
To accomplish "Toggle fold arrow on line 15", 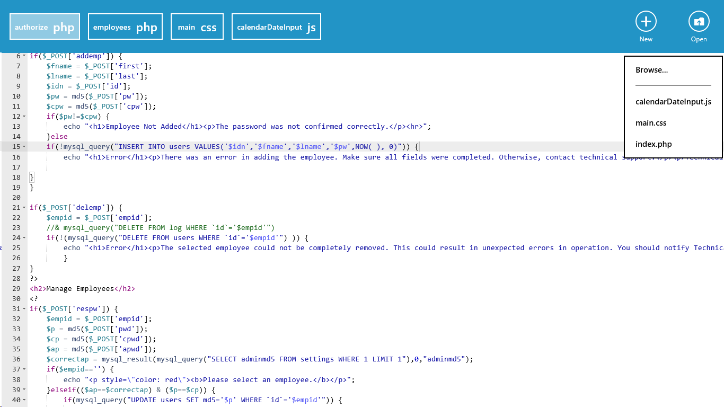I will [24, 147].
